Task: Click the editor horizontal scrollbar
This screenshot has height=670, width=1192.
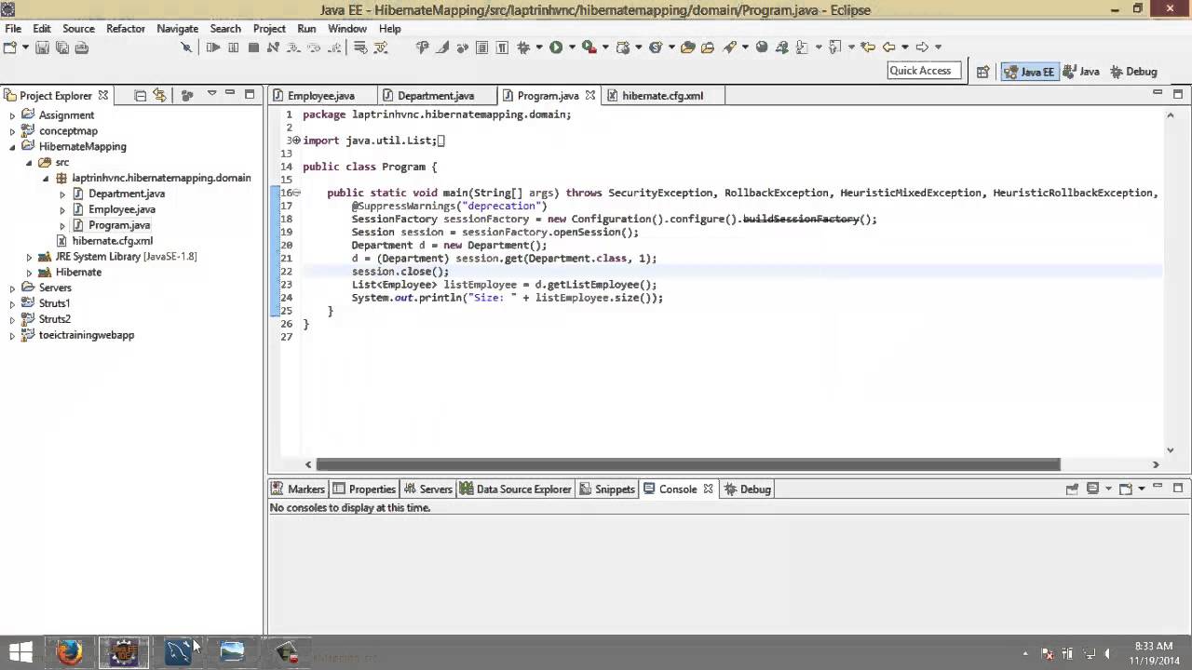Action: pos(688,464)
